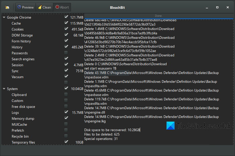
Task: Click the Clean broom button
Action: (x=44, y=7)
